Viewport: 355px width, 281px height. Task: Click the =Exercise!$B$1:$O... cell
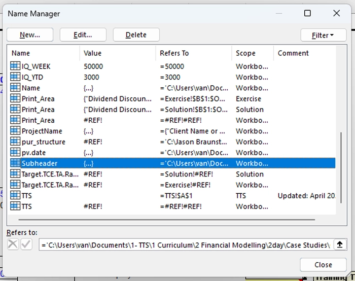pos(192,99)
